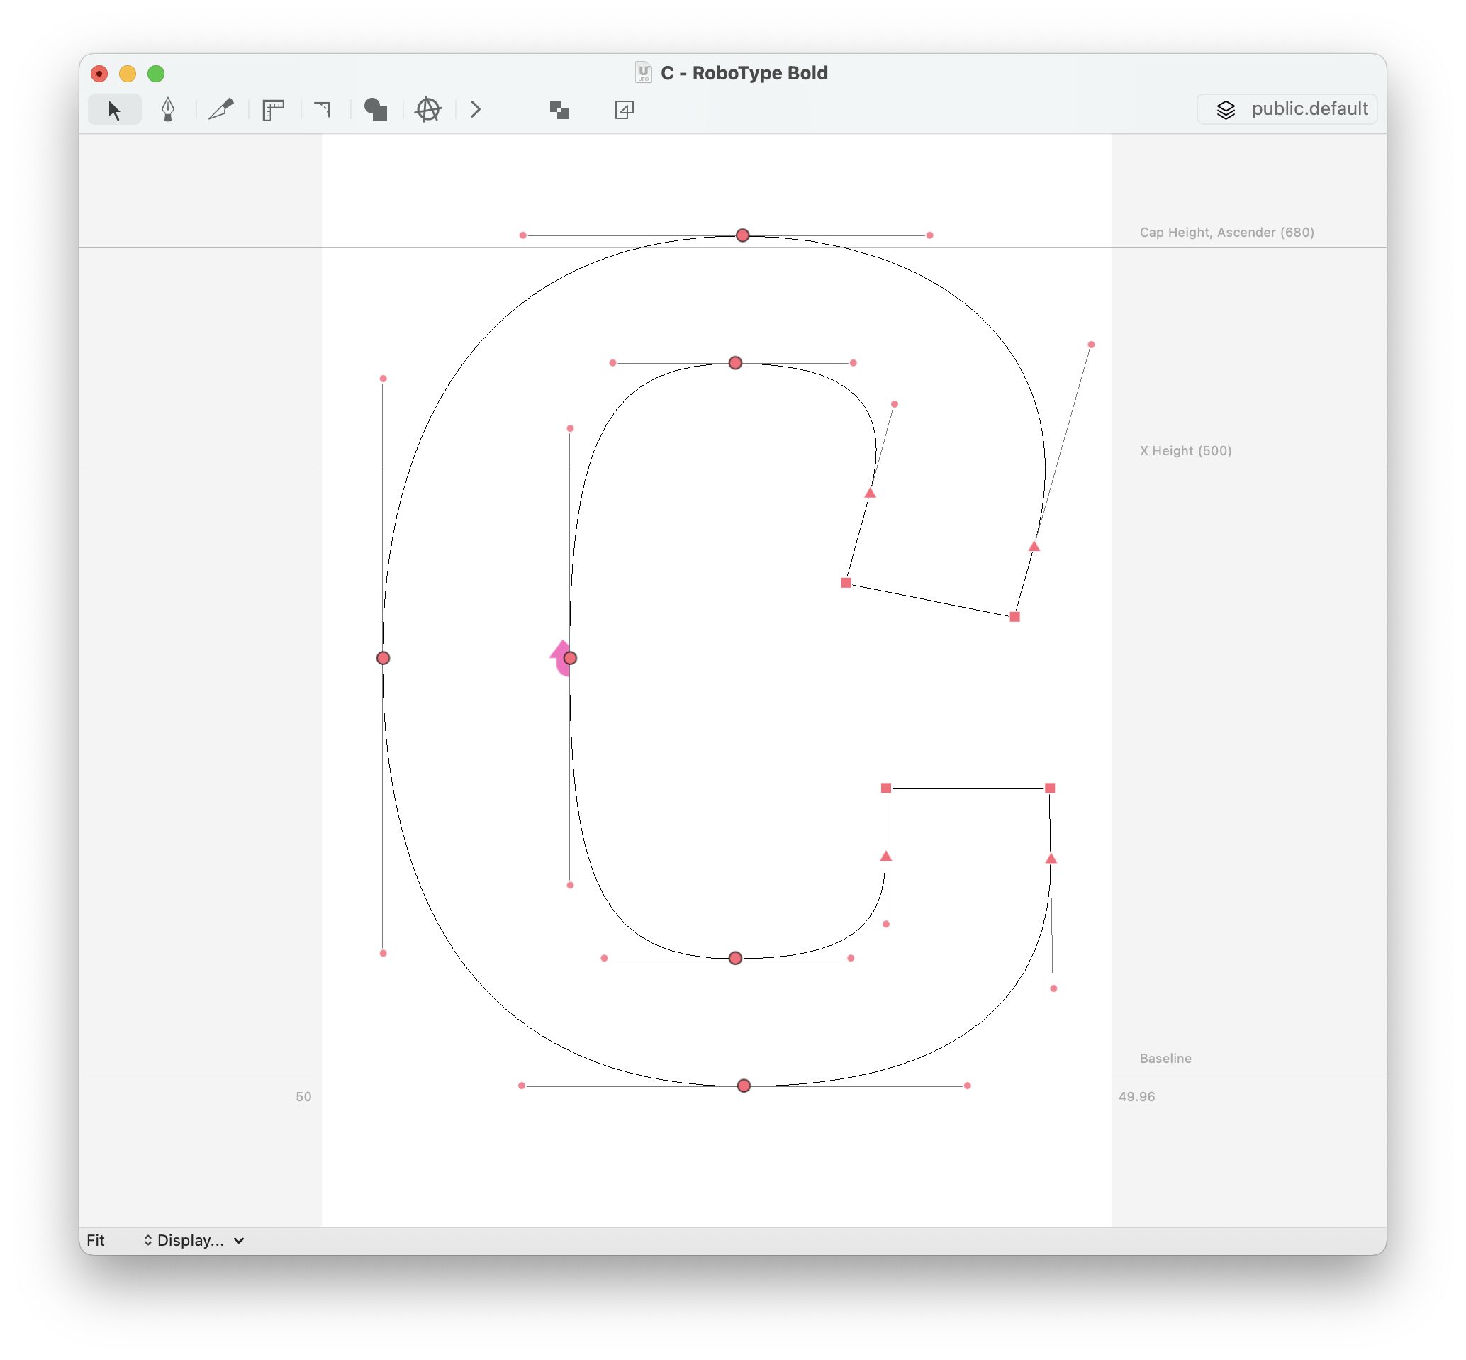The height and width of the screenshot is (1360, 1466).
Task: Click the transform square-with-arrow icon
Action: click(624, 110)
